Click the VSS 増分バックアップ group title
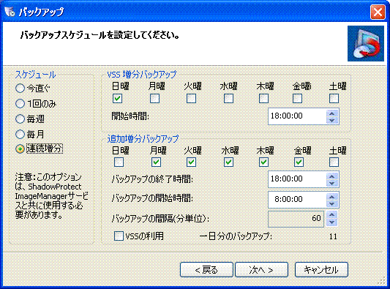Screen dimensions: 390x289 pos(142,74)
